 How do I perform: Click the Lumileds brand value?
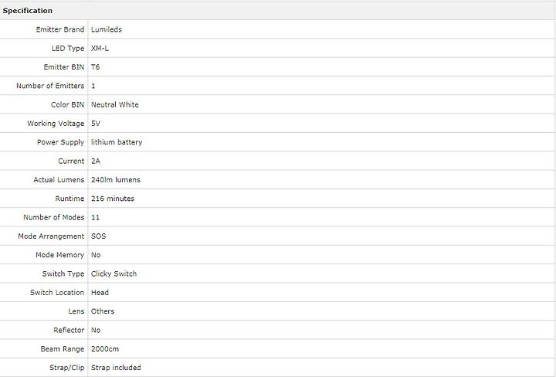pyautogui.click(x=107, y=29)
